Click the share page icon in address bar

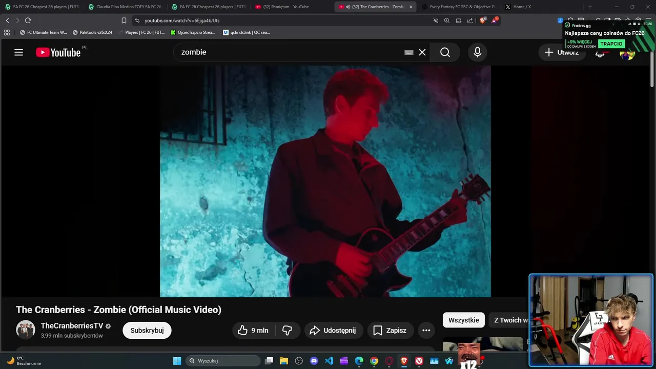[x=470, y=20]
